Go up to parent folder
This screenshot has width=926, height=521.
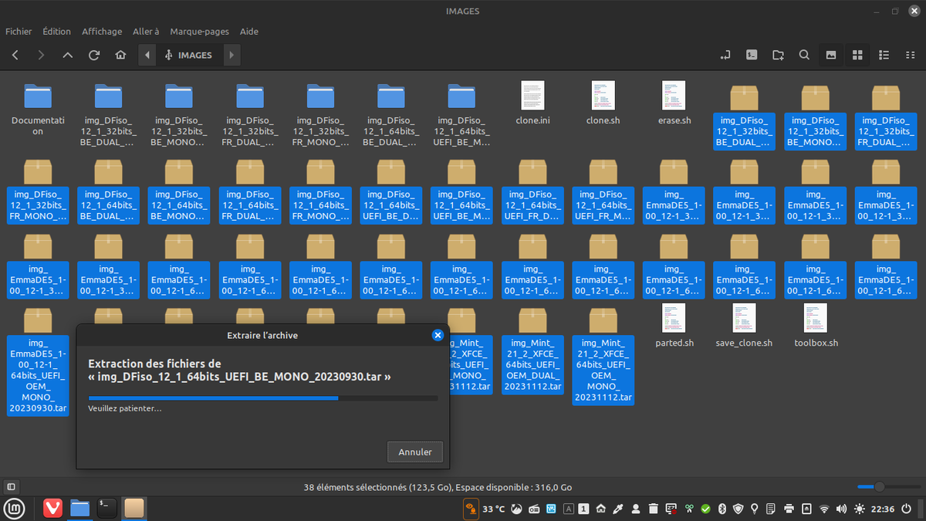tap(68, 55)
